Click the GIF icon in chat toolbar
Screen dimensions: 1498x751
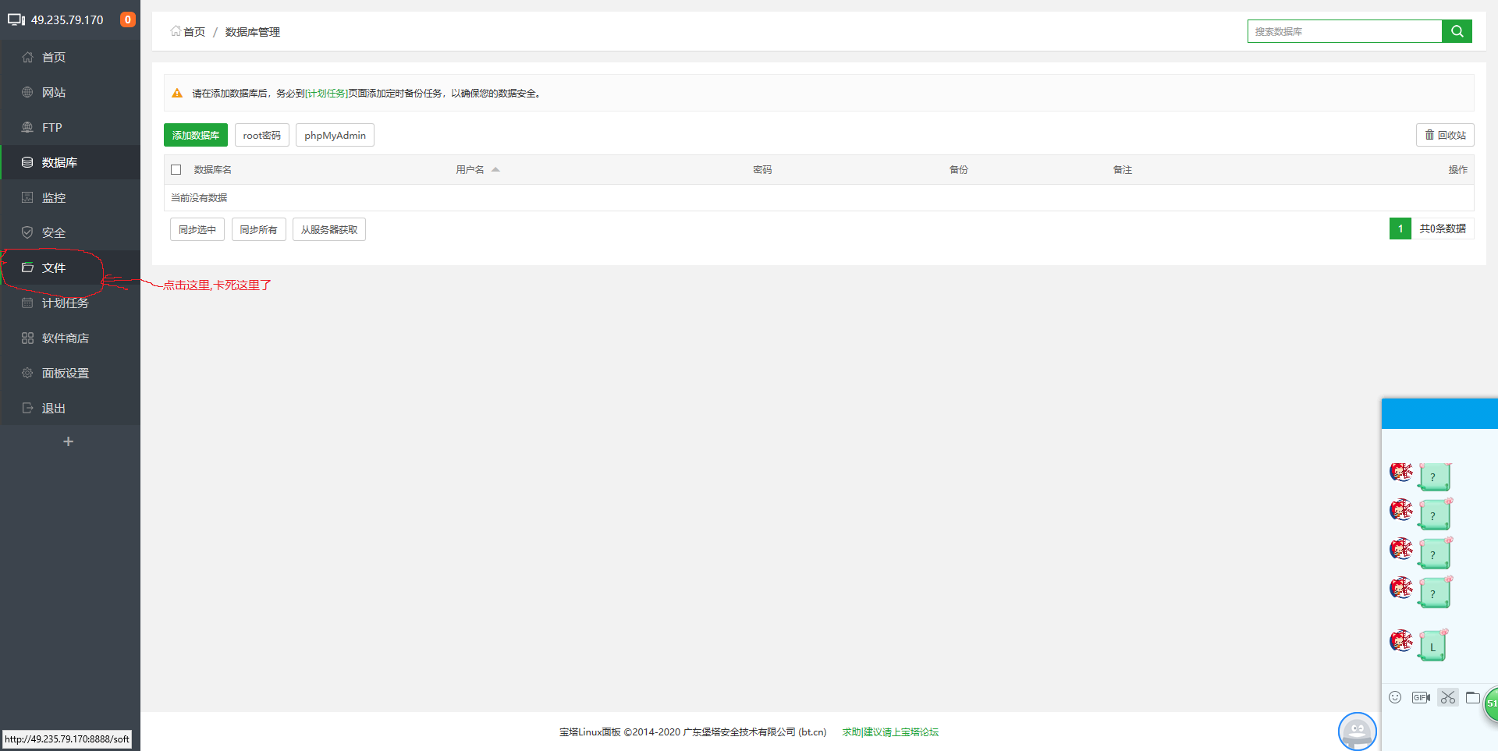pyautogui.click(x=1421, y=697)
